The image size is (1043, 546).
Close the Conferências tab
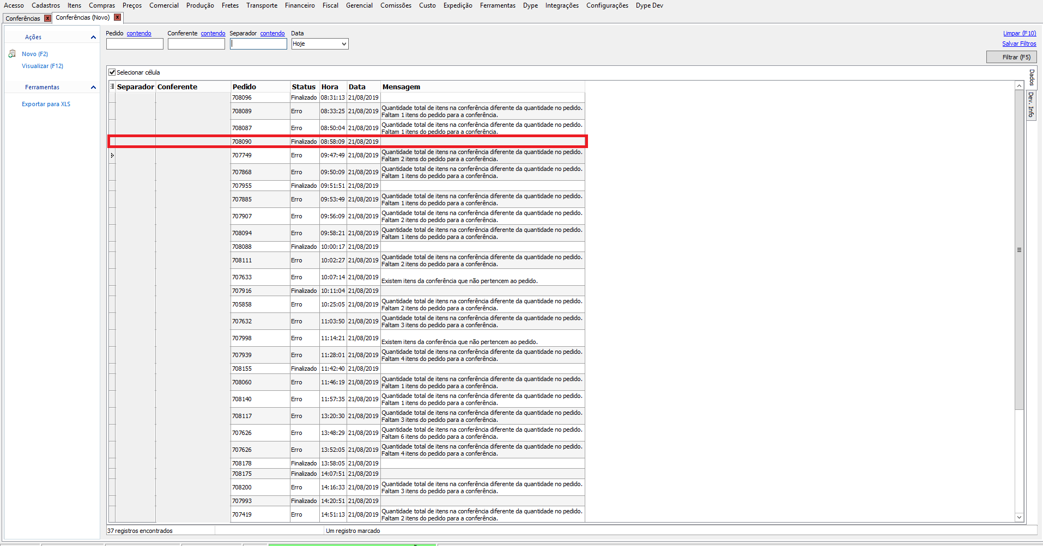(x=47, y=19)
